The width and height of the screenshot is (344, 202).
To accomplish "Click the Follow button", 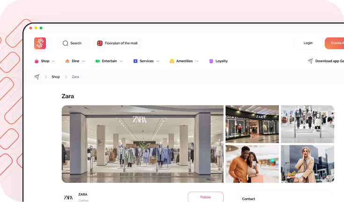I will click(x=205, y=197).
